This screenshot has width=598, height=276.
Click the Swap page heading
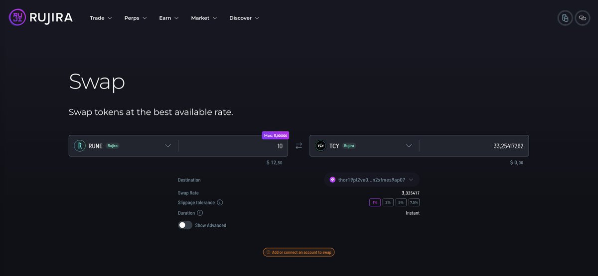97,82
